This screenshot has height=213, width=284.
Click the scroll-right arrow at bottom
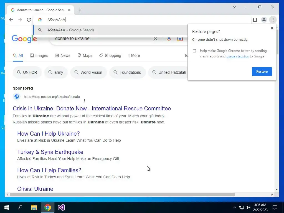point(272,194)
